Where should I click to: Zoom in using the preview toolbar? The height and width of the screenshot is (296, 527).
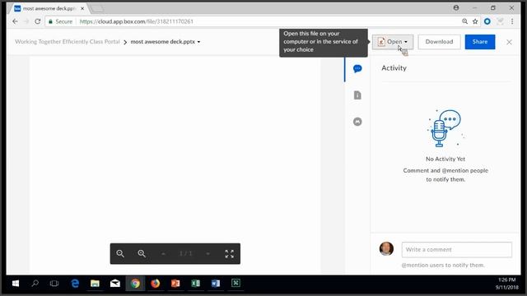click(142, 254)
